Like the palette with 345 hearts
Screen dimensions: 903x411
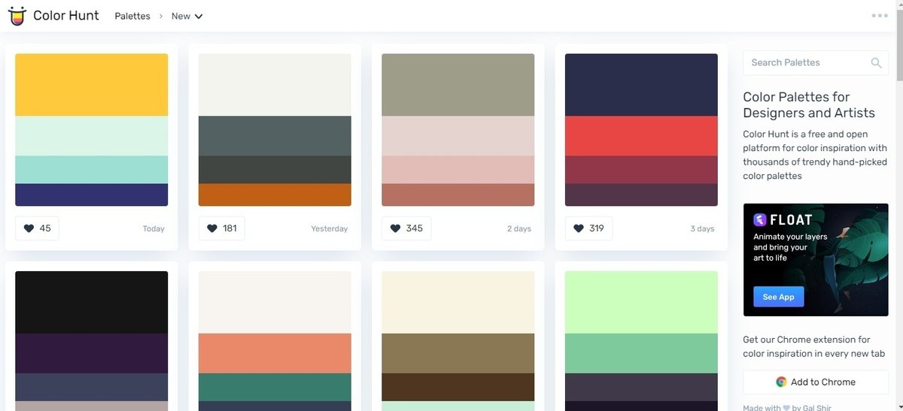[406, 228]
